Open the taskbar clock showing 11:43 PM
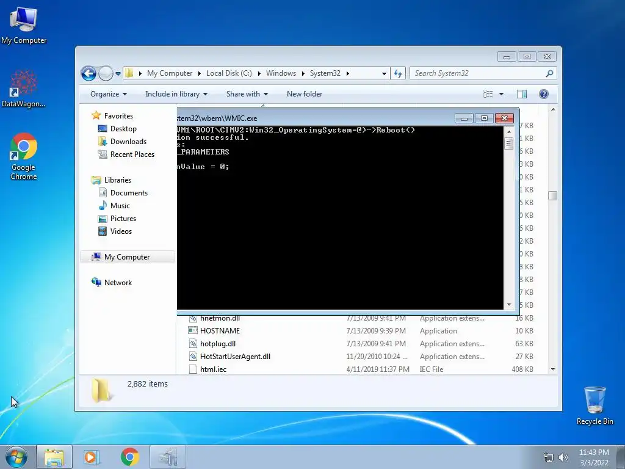The image size is (625, 469). (x=594, y=457)
